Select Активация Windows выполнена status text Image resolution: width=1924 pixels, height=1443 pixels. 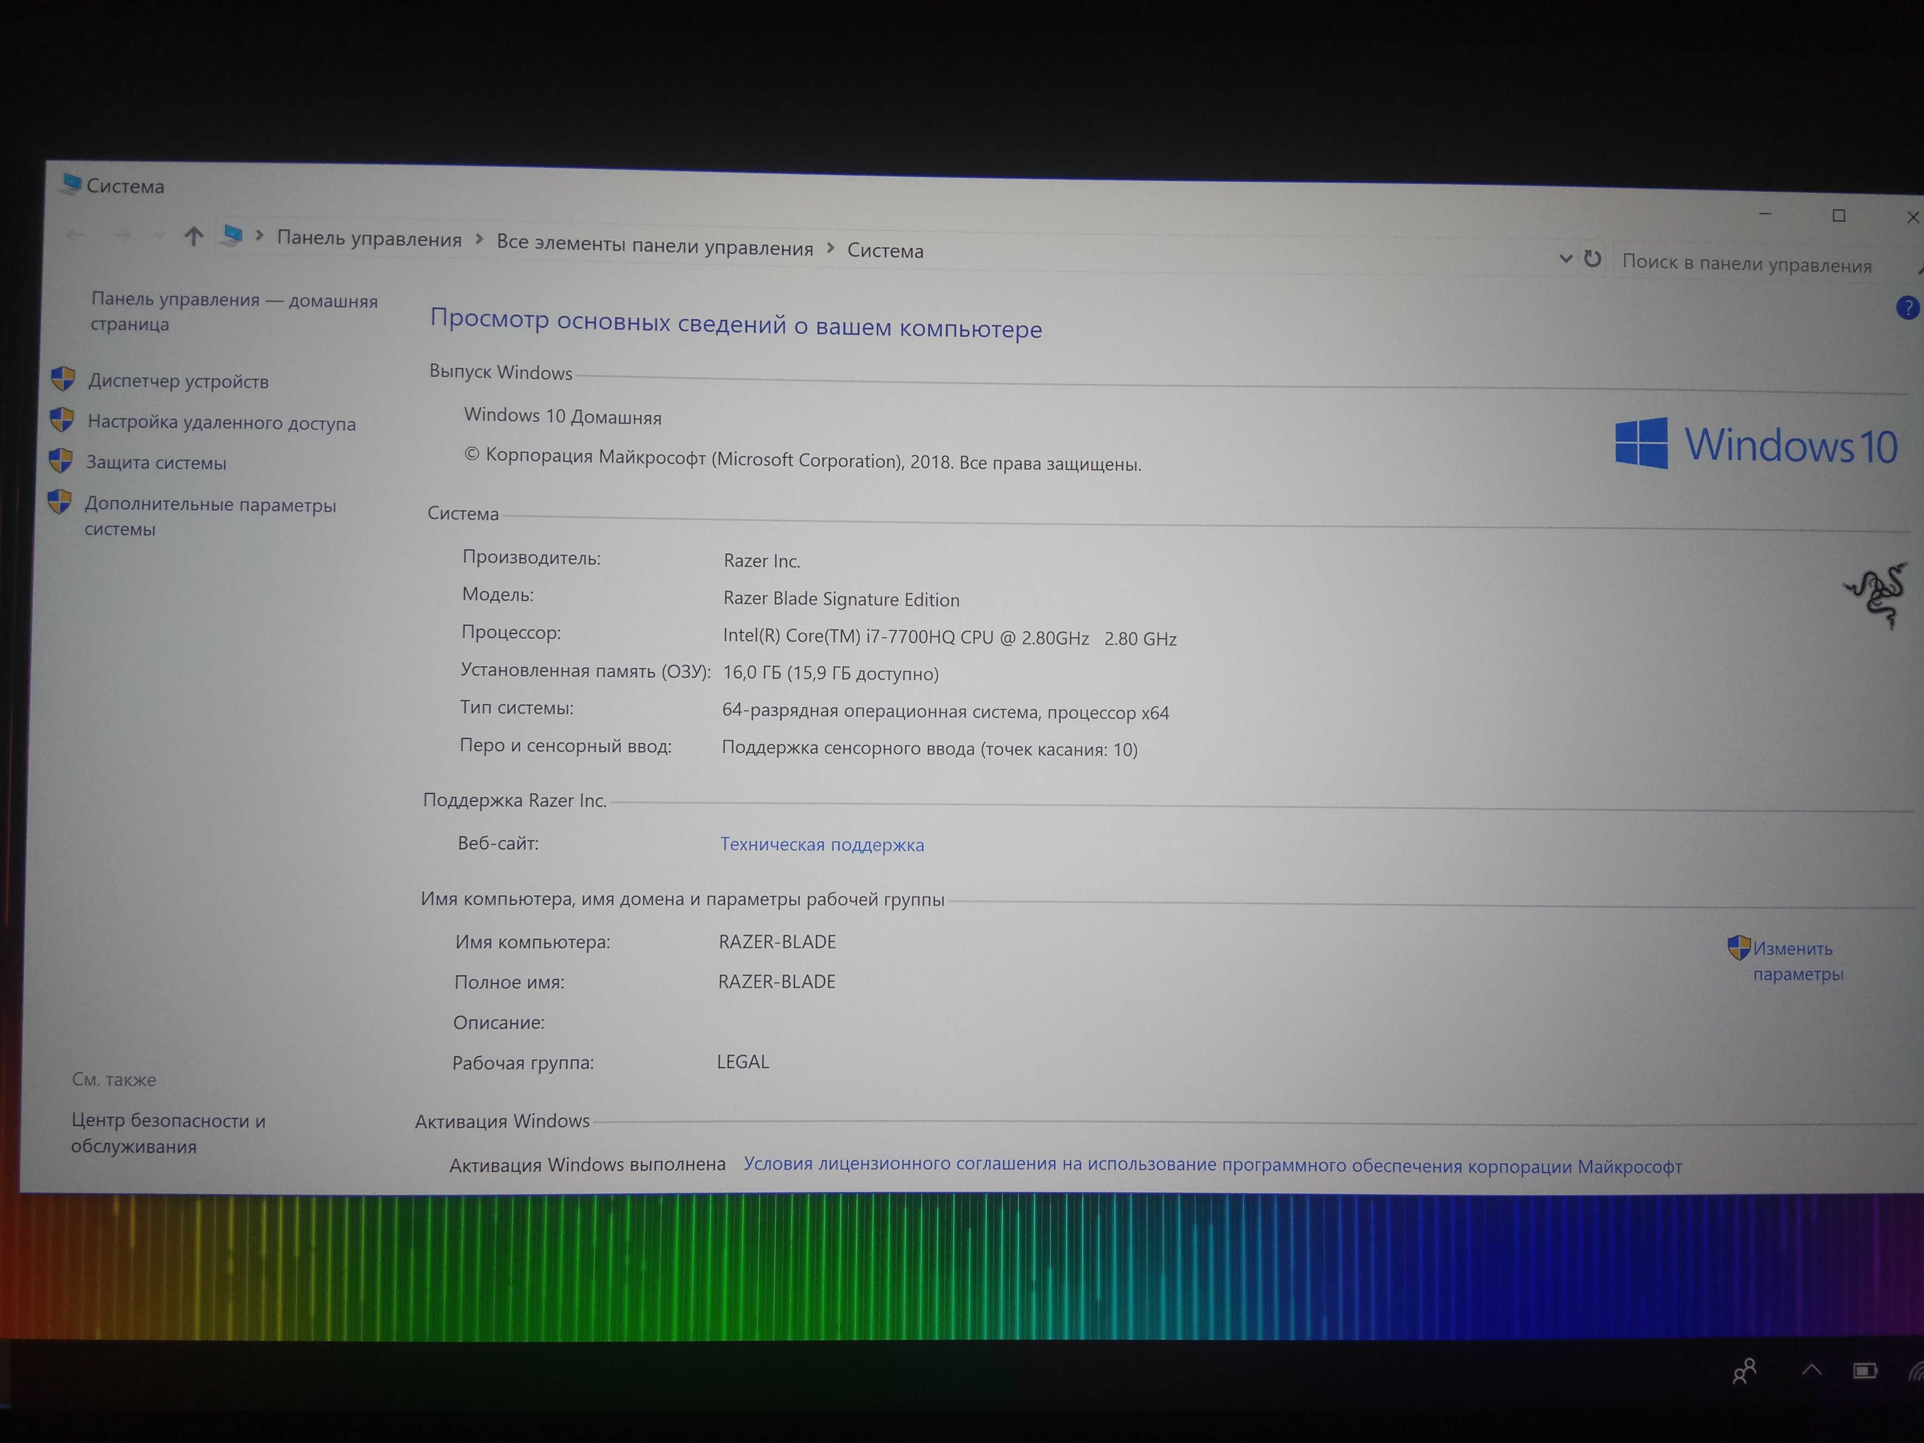[x=587, y=1165]
